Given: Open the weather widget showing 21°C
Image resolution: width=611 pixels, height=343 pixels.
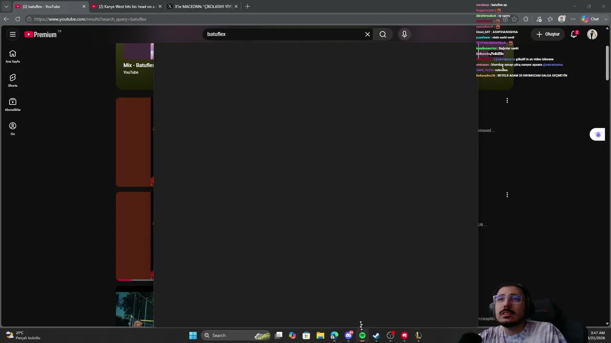Looking at the screenshot, I should [x=23, y=335].
